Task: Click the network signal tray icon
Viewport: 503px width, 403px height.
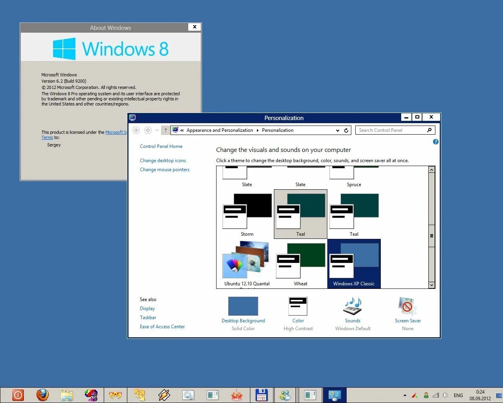Action: coord(436,395)
